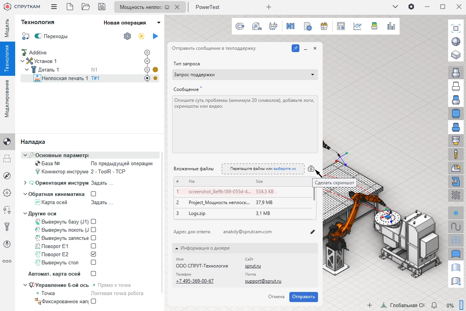Viewport: 466px width, 311px height.
Task: Enable the Обратная кинематика checkbox
Action: click(93, 194)
